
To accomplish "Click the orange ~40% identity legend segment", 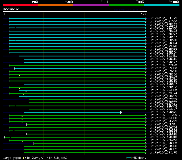I will point(56,5).
